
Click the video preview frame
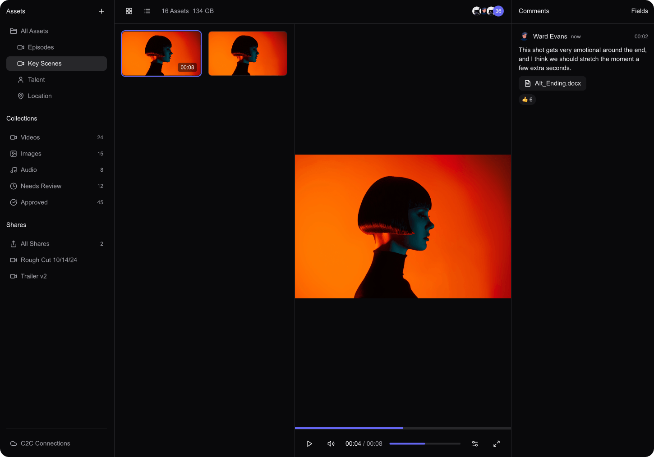403,227
